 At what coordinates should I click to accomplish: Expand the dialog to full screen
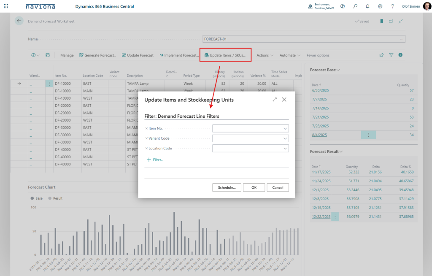click(275, 100)
